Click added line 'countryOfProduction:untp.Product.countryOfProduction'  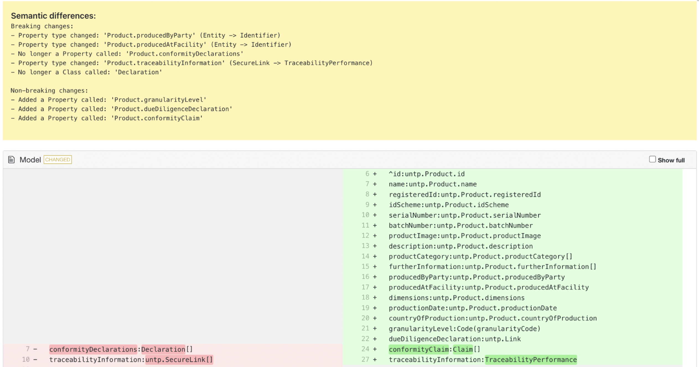493,318
